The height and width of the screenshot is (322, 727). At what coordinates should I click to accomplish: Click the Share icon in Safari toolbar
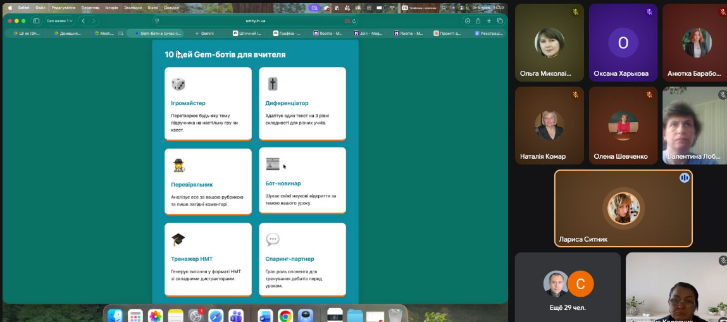(478, 21)
